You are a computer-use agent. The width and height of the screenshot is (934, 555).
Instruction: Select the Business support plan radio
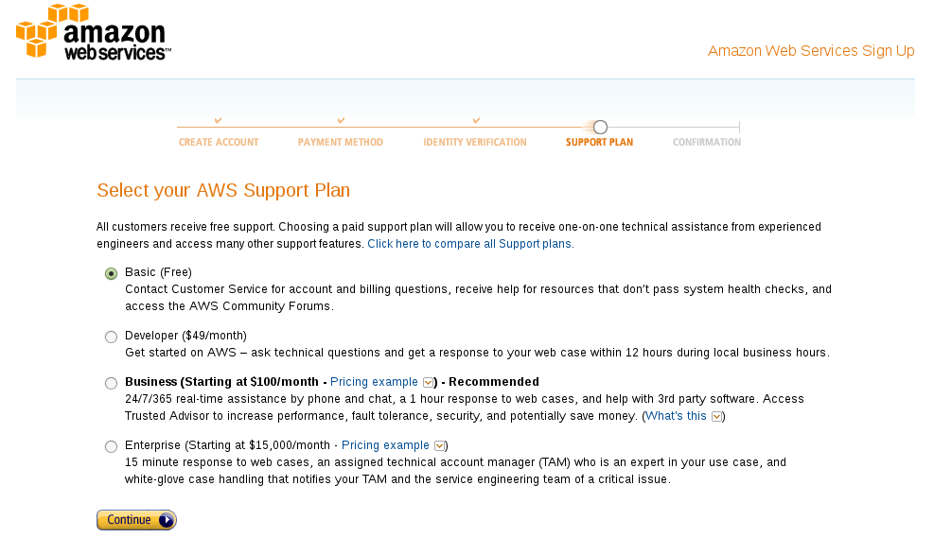(x=112, y=383)
